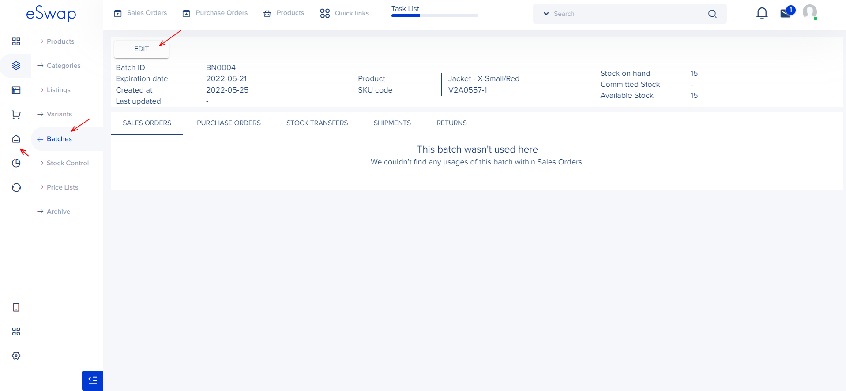The image size is (846, 391).
Task: Collapse the sidebar with blue menu button
Action: click(92, 380)
